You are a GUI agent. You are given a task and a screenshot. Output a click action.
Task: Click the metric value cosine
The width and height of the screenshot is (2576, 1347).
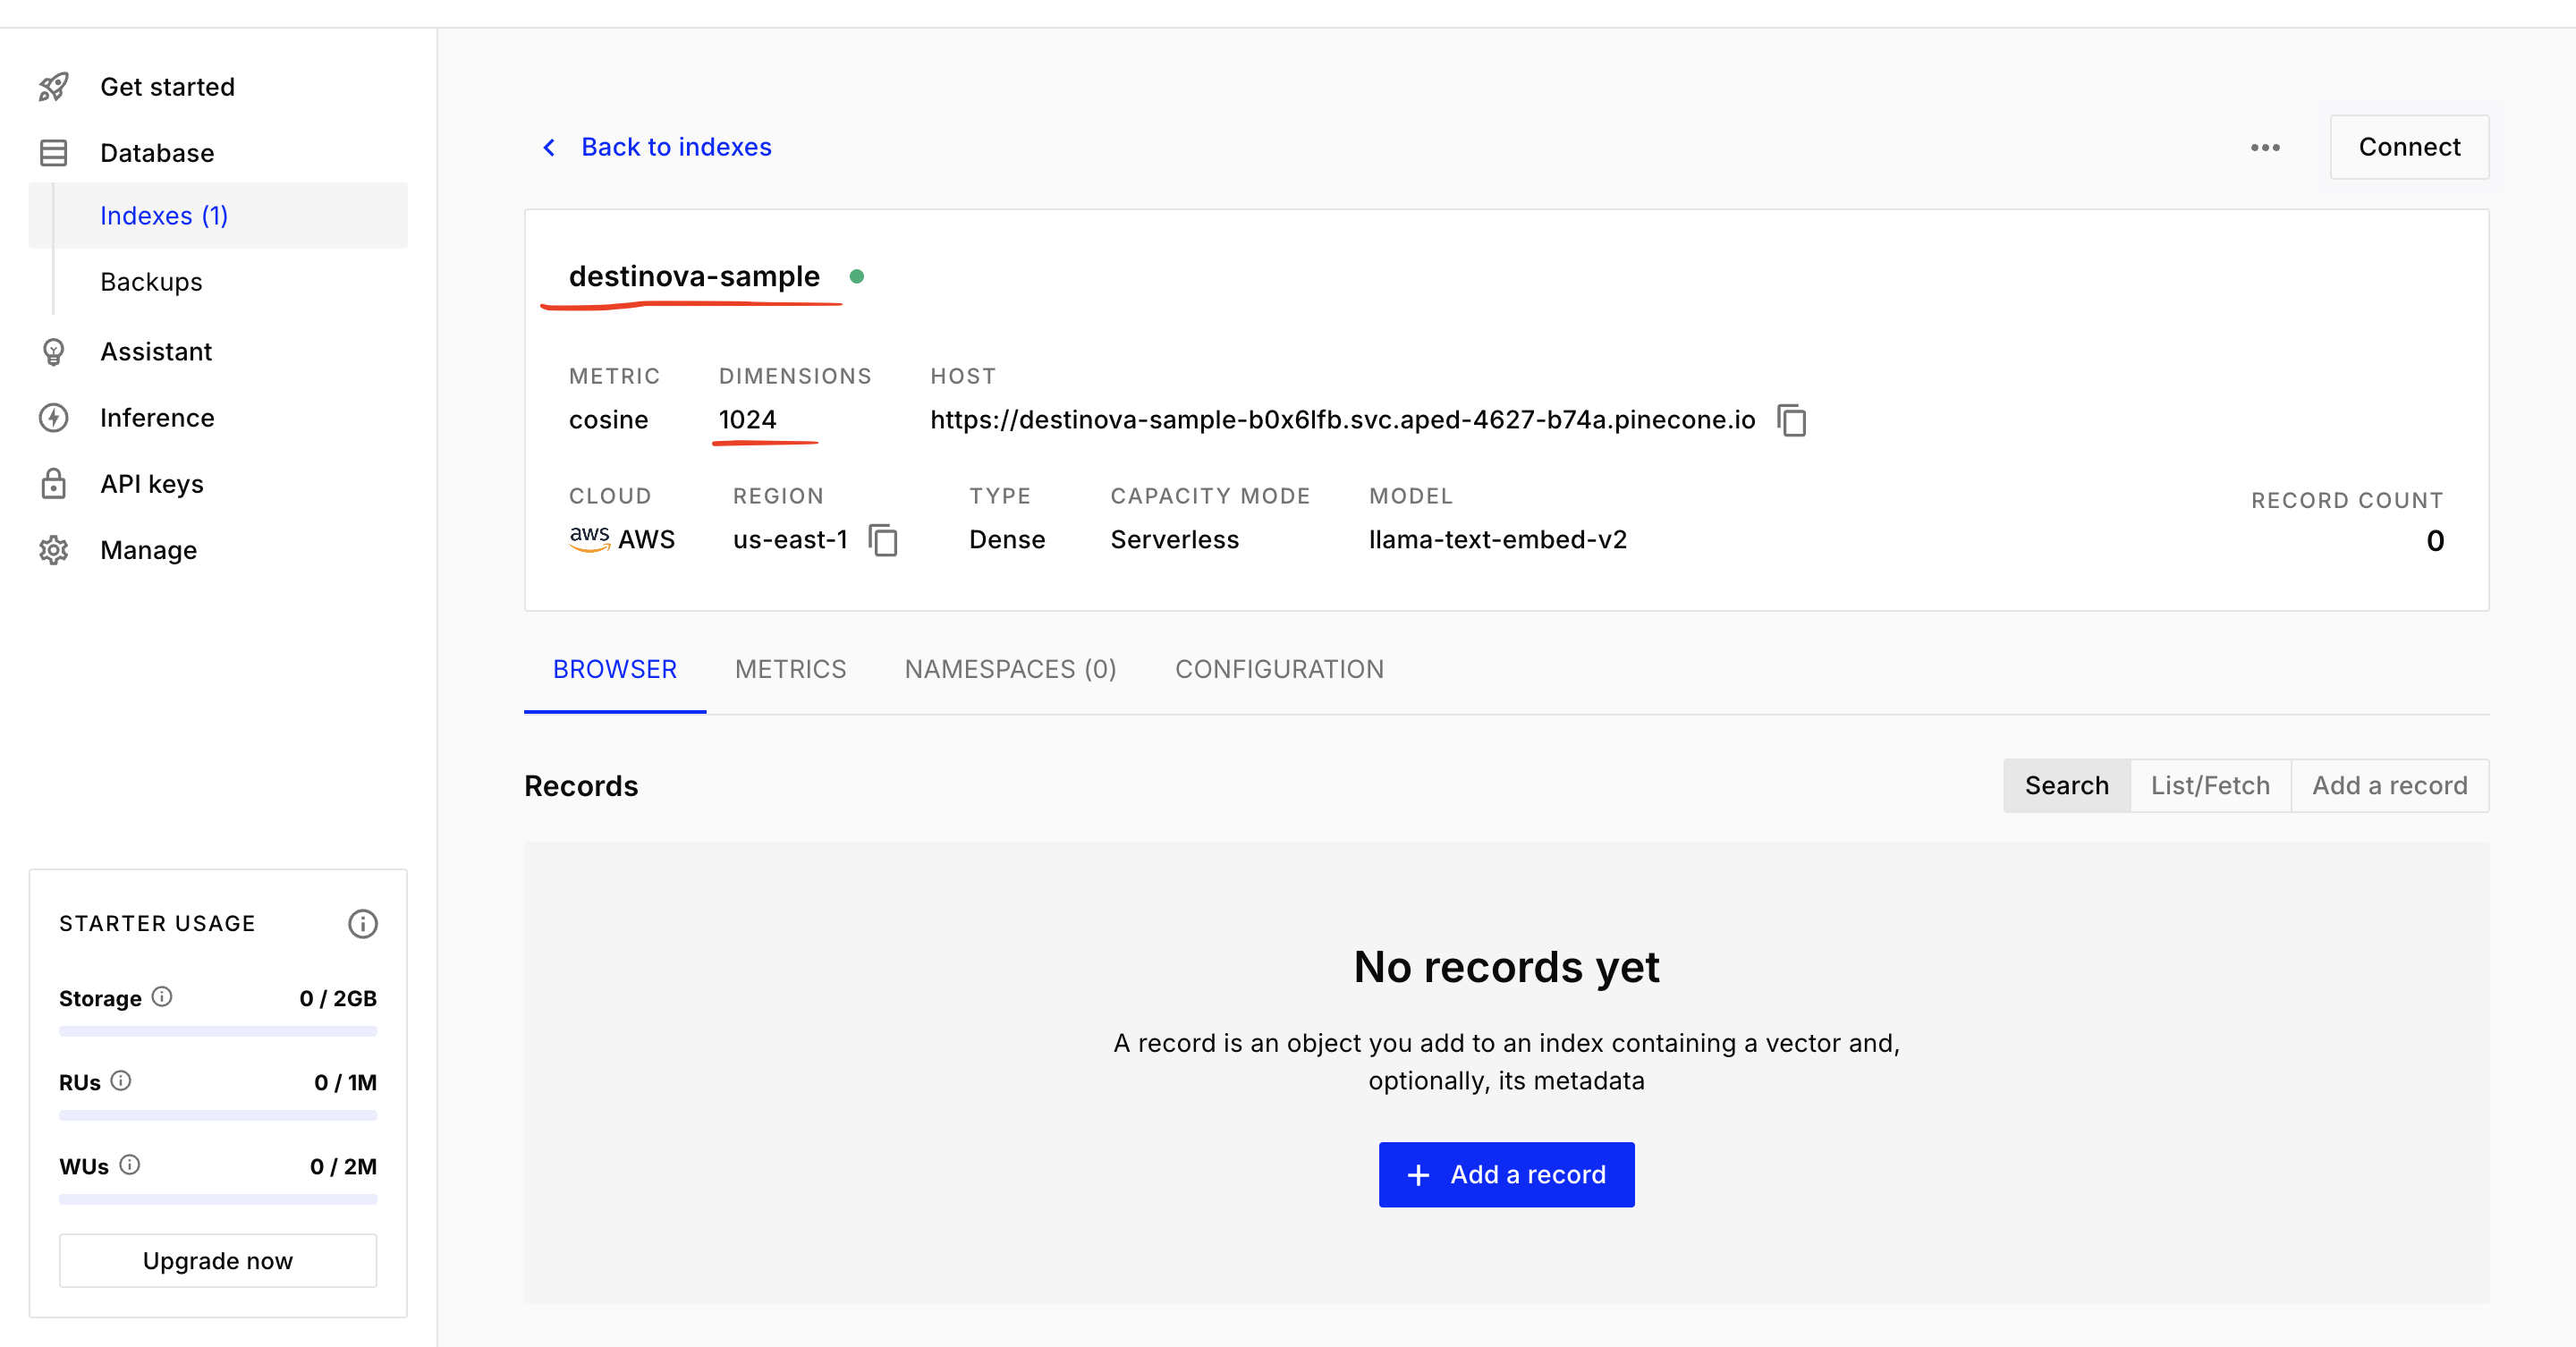[x=608, y=420]
